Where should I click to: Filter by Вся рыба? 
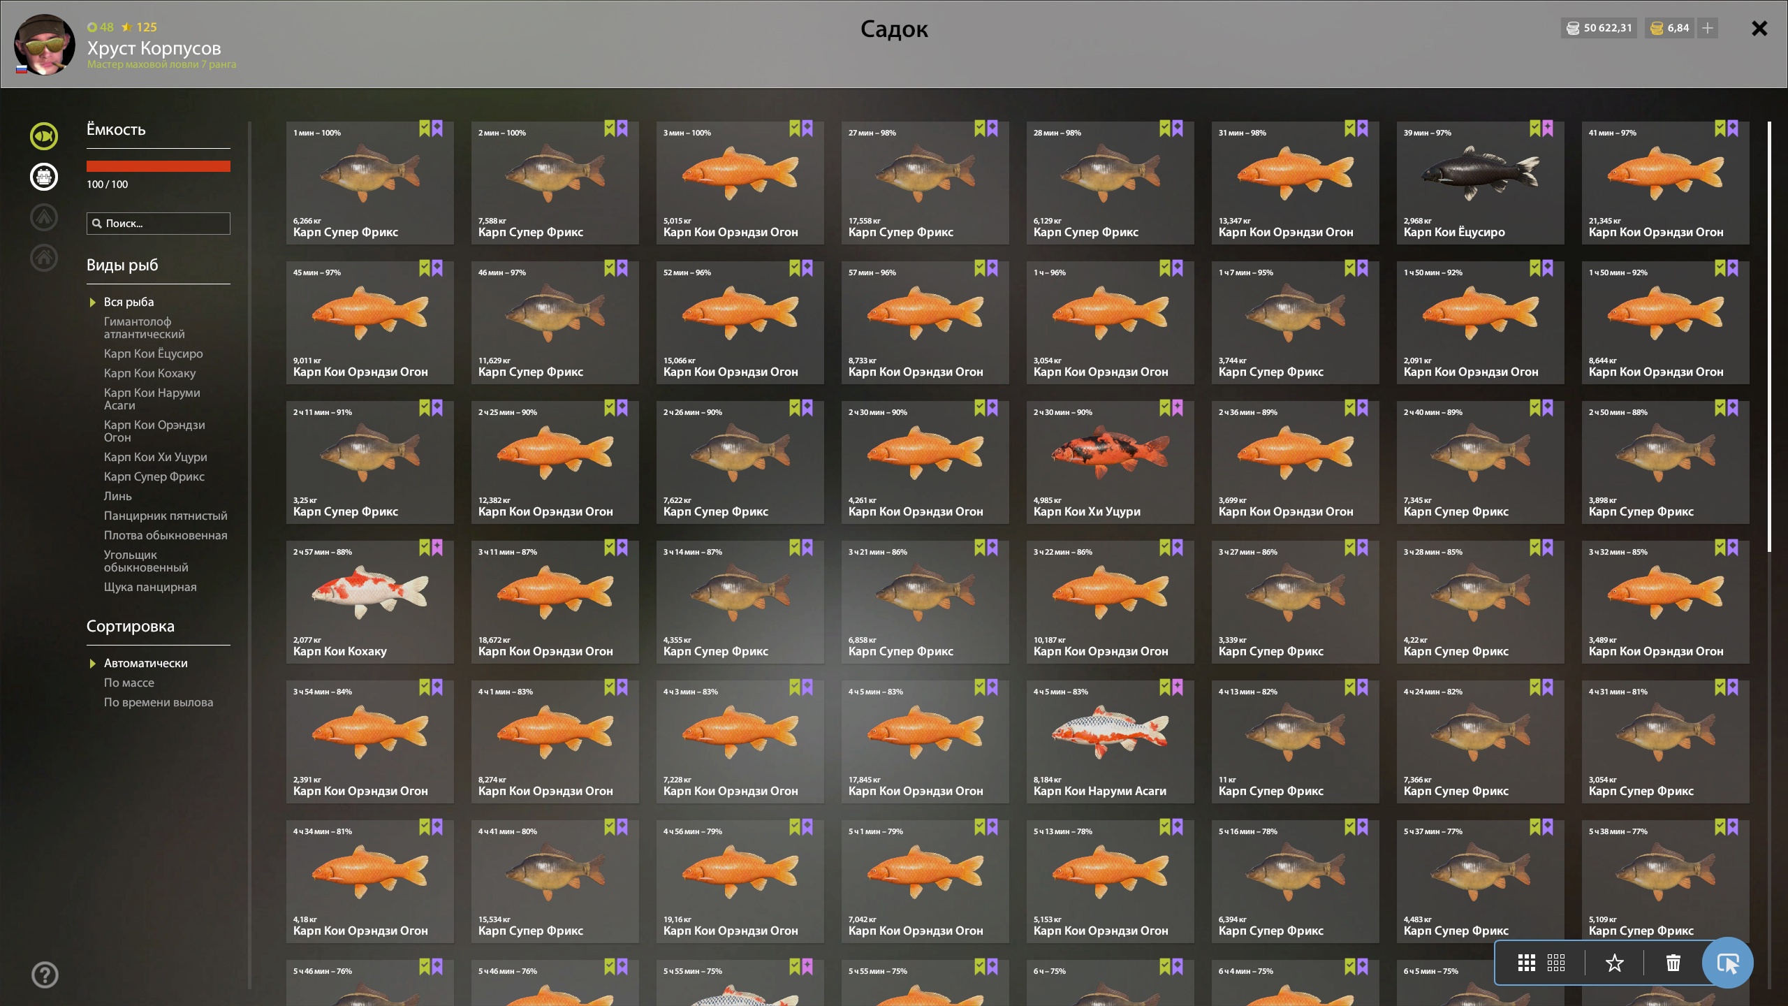129,302
